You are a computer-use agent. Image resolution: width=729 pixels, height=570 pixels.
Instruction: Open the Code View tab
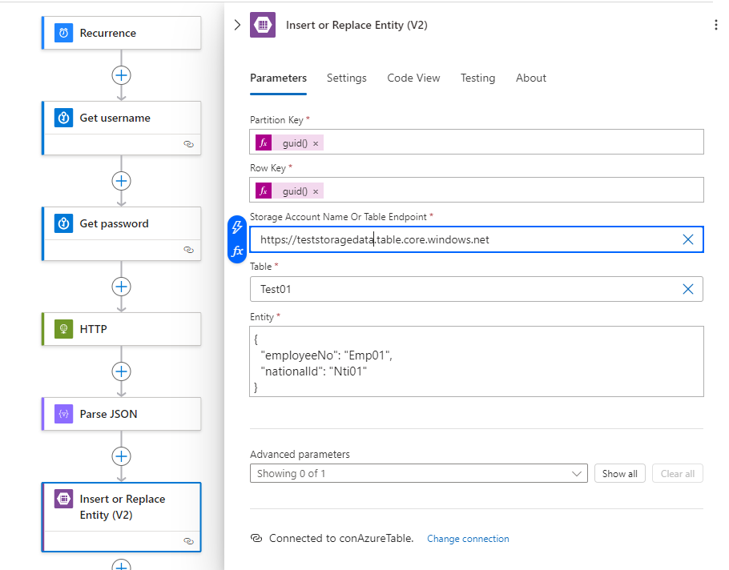[413, 78]
